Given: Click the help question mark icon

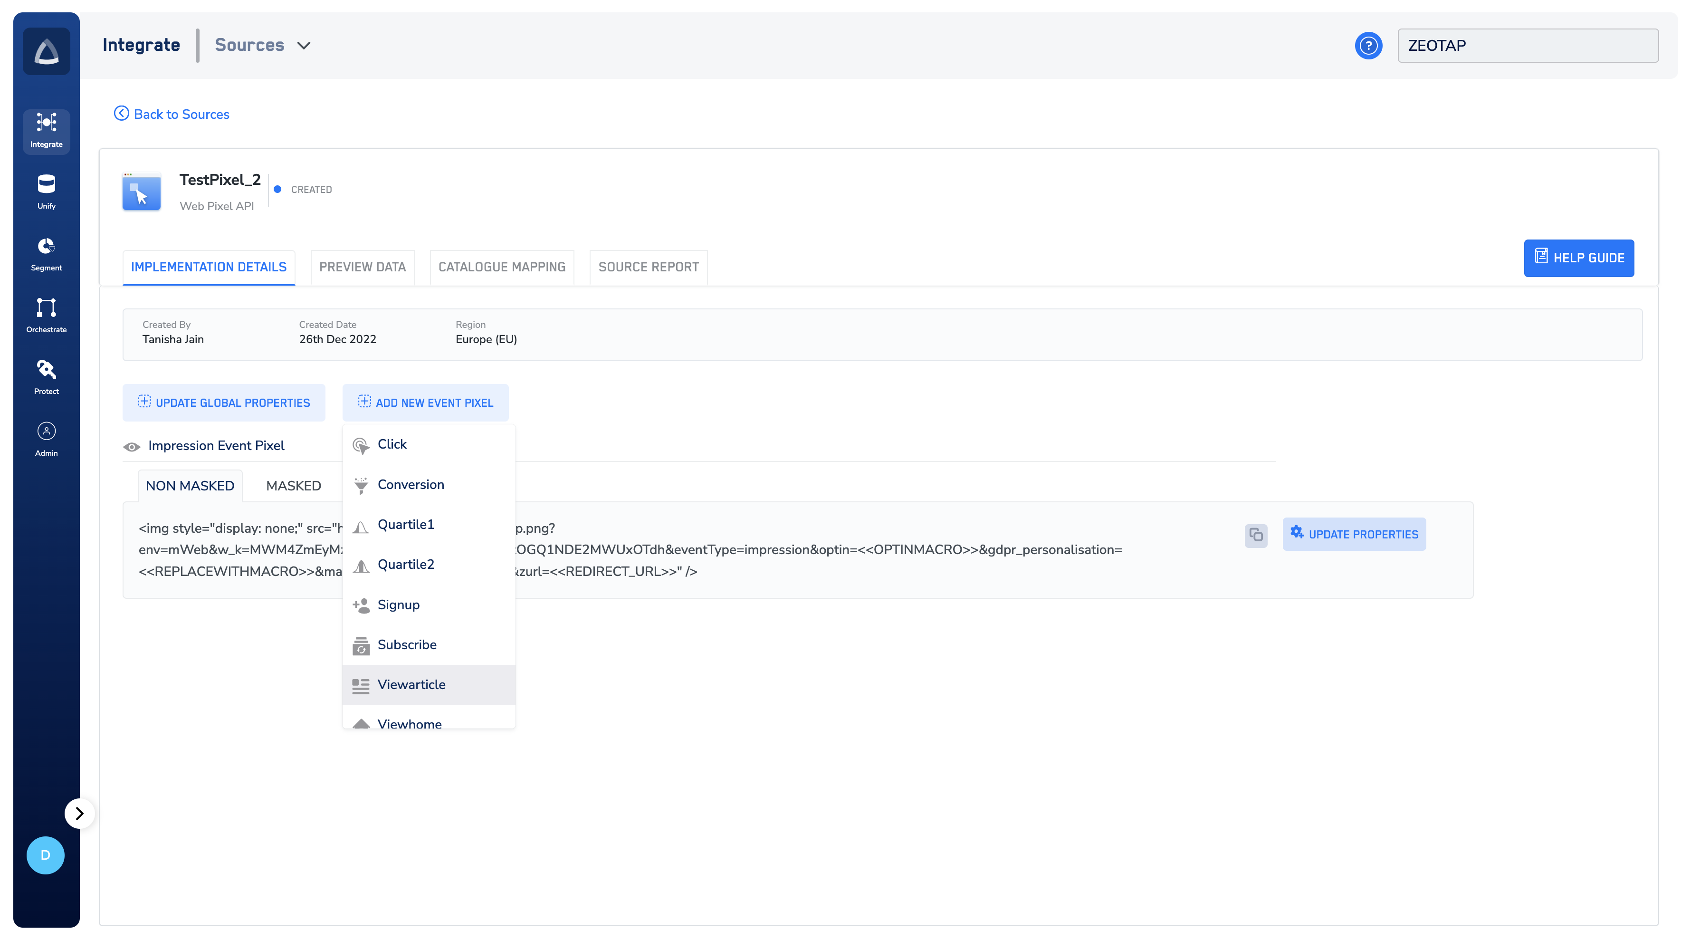Looking at the screenshot, I should coord(1368,46).
